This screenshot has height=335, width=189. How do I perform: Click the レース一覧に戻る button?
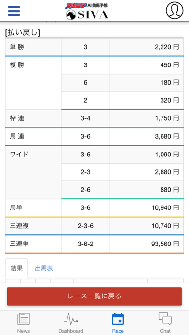(94, 296)
